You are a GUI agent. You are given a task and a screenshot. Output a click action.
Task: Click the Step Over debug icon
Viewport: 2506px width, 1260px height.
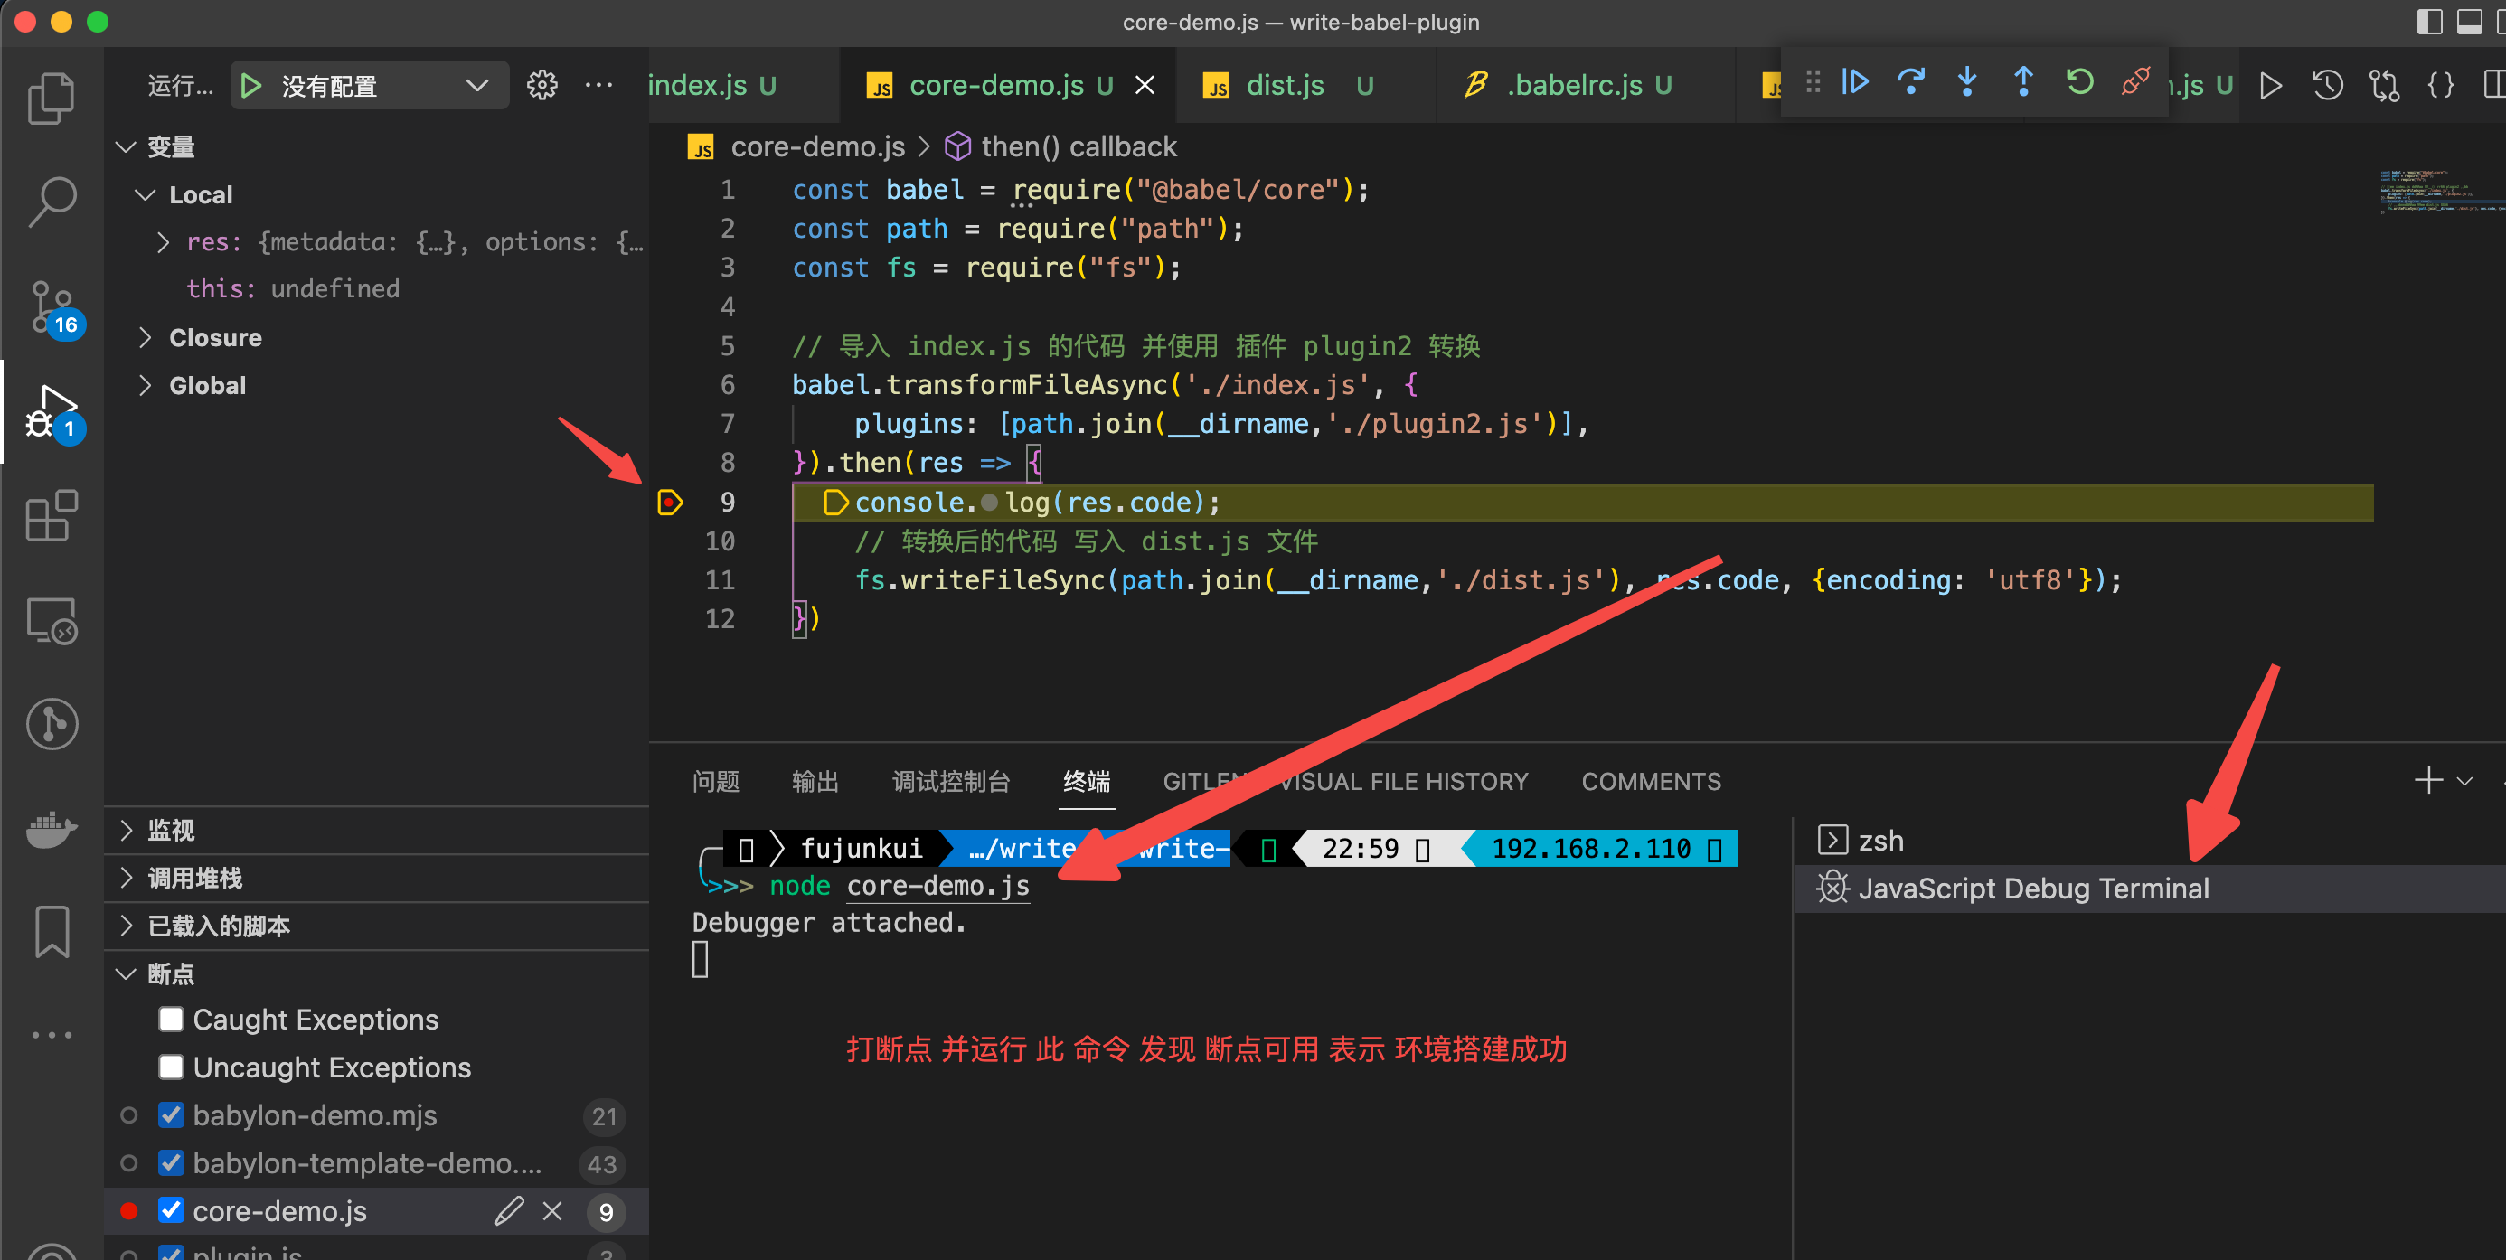click(1910, 81)
